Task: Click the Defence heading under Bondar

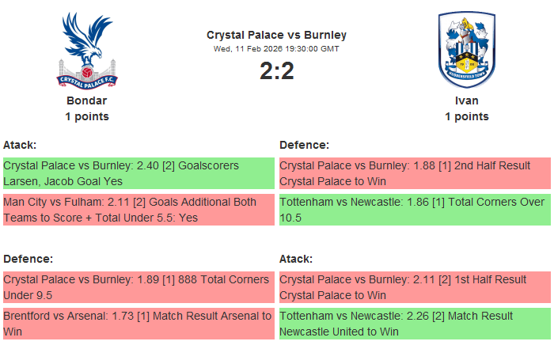Action: (28, 259)
